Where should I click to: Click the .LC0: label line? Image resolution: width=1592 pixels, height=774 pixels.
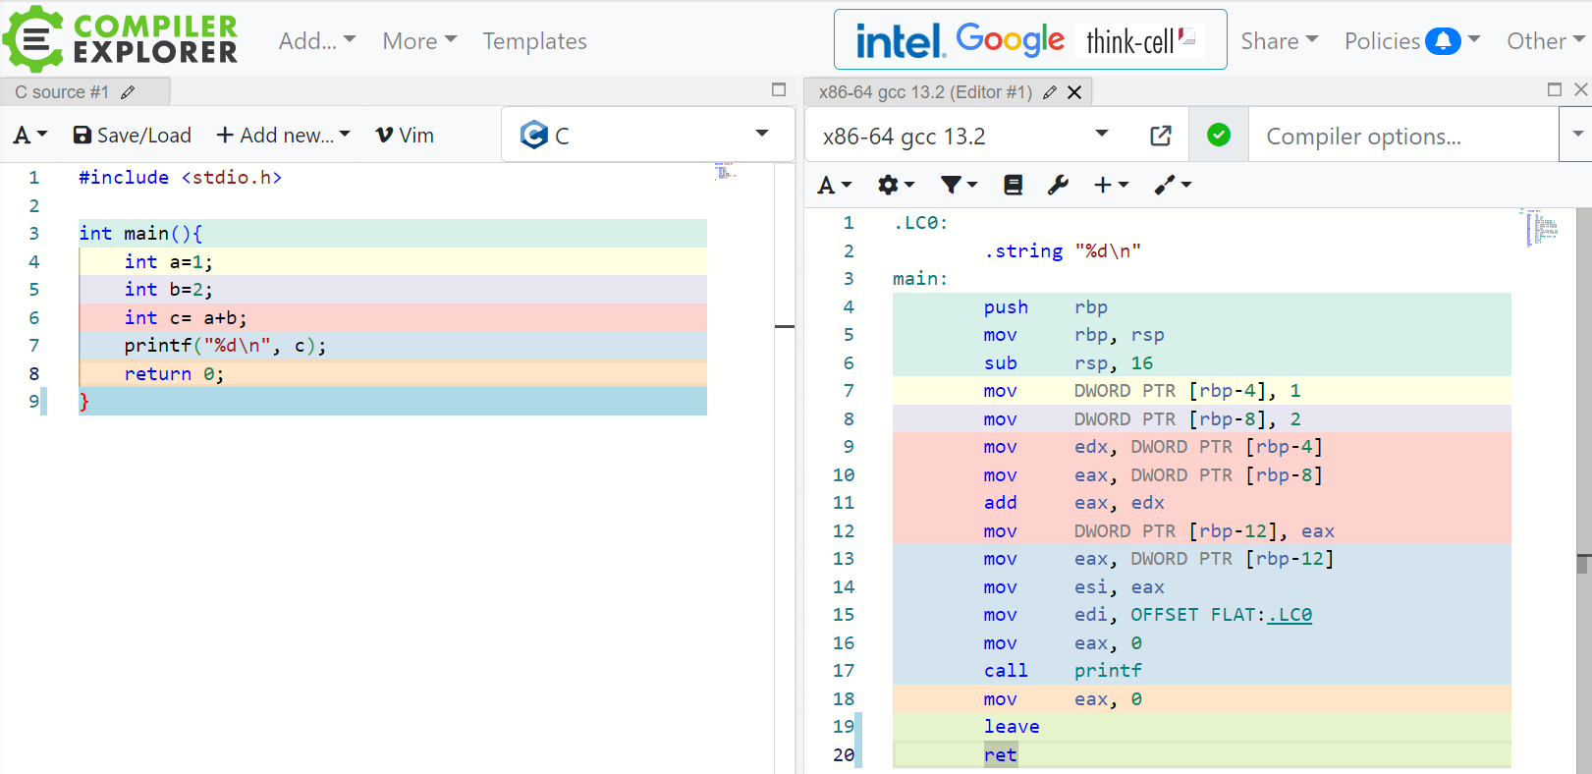coord(920,223)
